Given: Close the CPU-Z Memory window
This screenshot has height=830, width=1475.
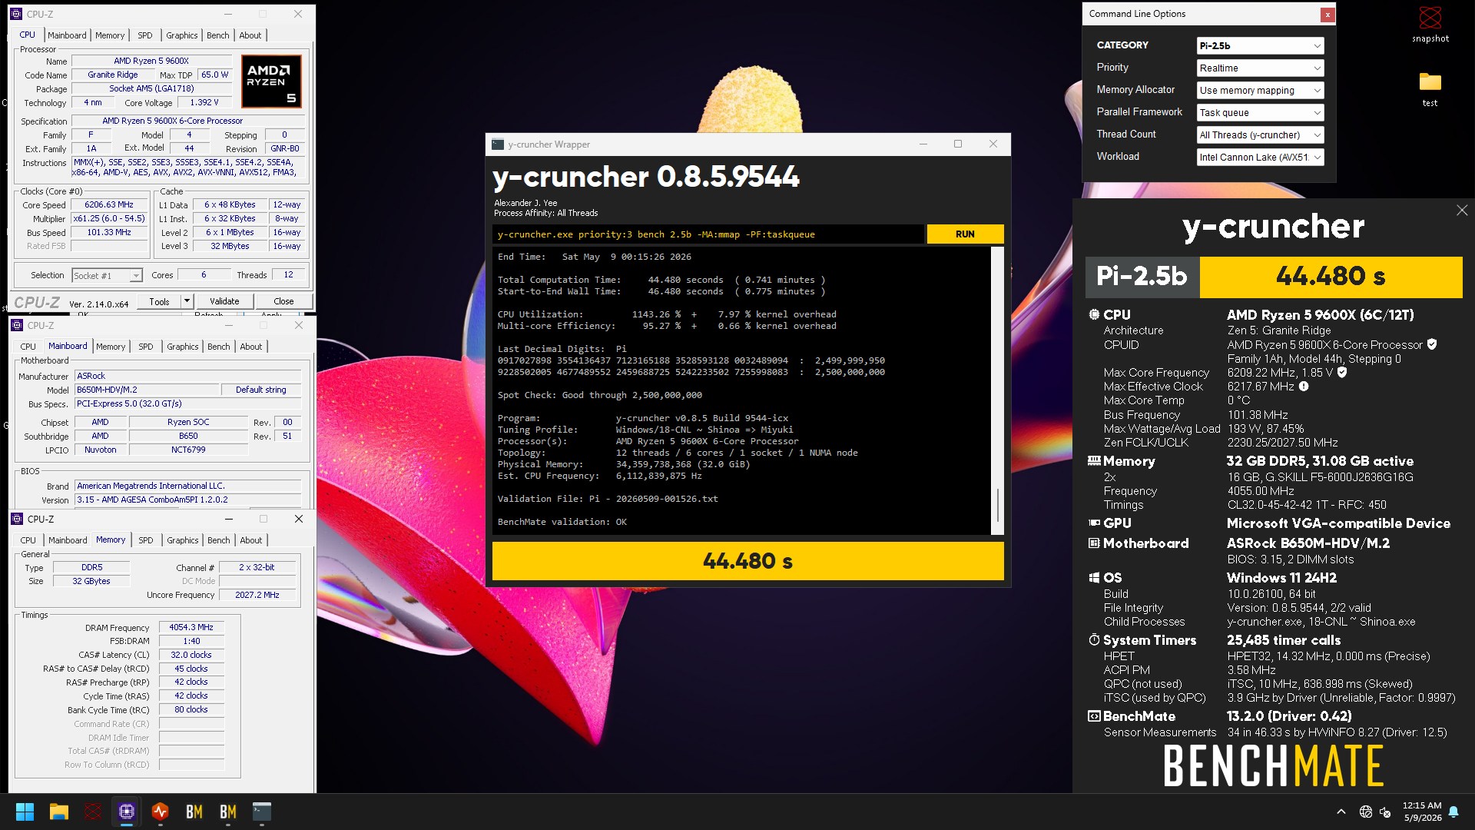Looking at the screenshot, I should point(299,519).
